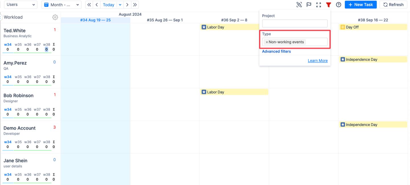Image resolution: width=410 pixels, height=185 pixels.
Task: Click the Today button
Action: point(108,5)
